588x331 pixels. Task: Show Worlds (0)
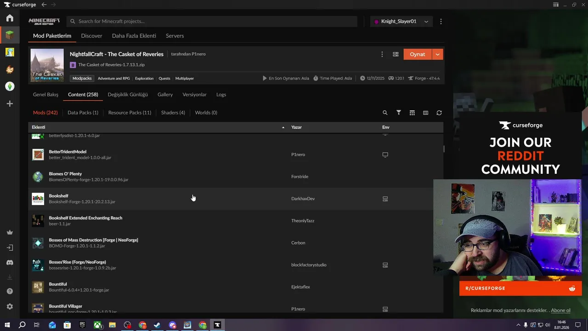tap(206, 113)
